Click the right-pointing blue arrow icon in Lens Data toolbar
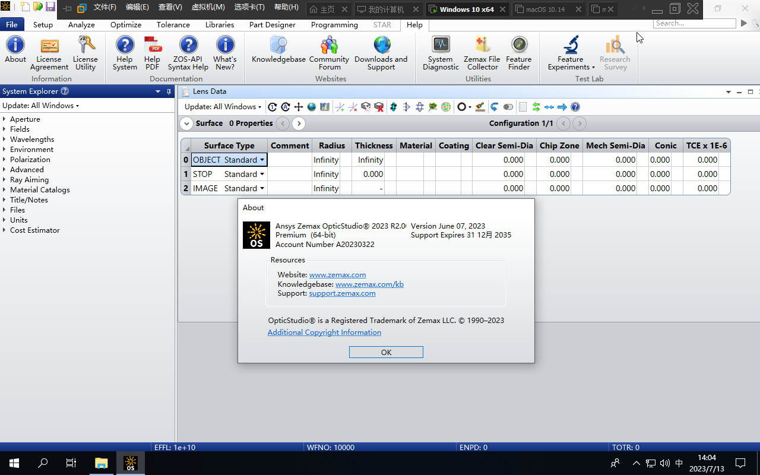Image resolution: width=760 pixels, height=475 pixels. tap(562, 107)
